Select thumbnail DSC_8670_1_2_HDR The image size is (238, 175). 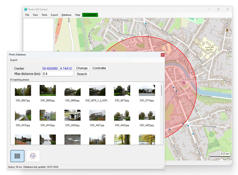(97, 90)
